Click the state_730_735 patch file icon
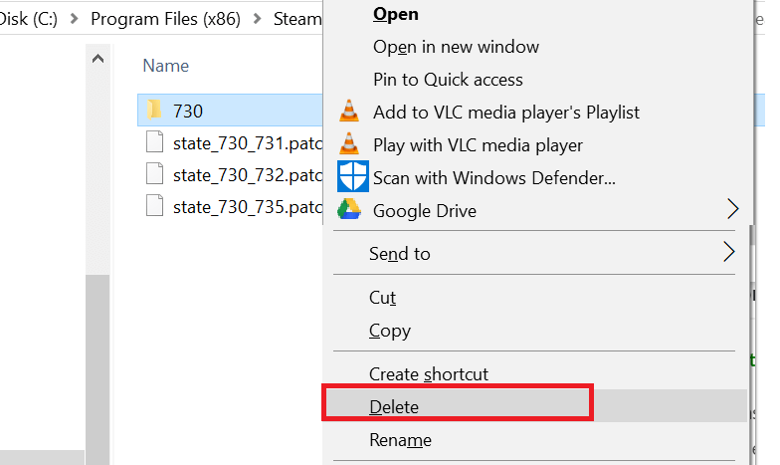 [153, 206]
